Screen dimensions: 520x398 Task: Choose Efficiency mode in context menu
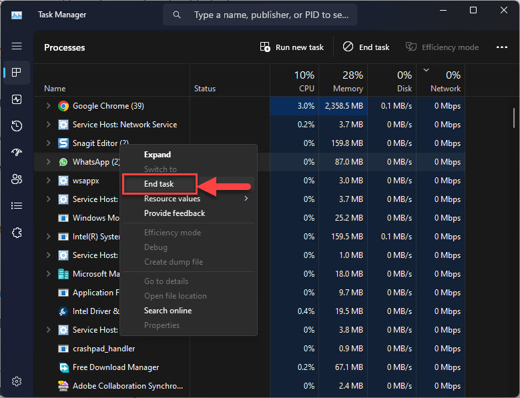[188, 233]
